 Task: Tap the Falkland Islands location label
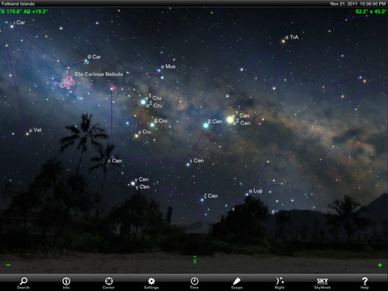point(18,3)
